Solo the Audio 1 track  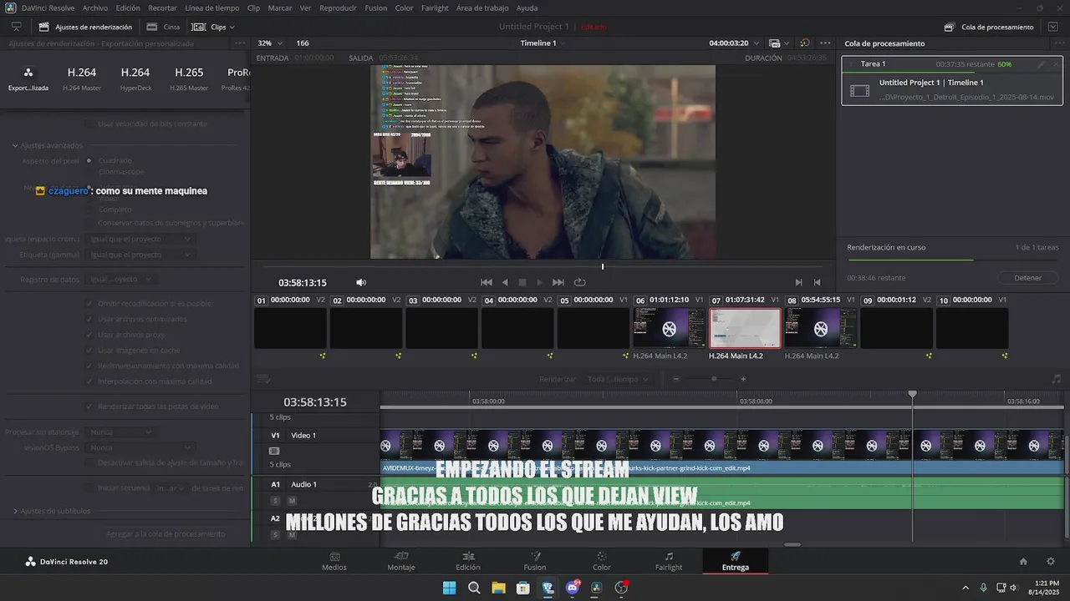coord(275,501)
